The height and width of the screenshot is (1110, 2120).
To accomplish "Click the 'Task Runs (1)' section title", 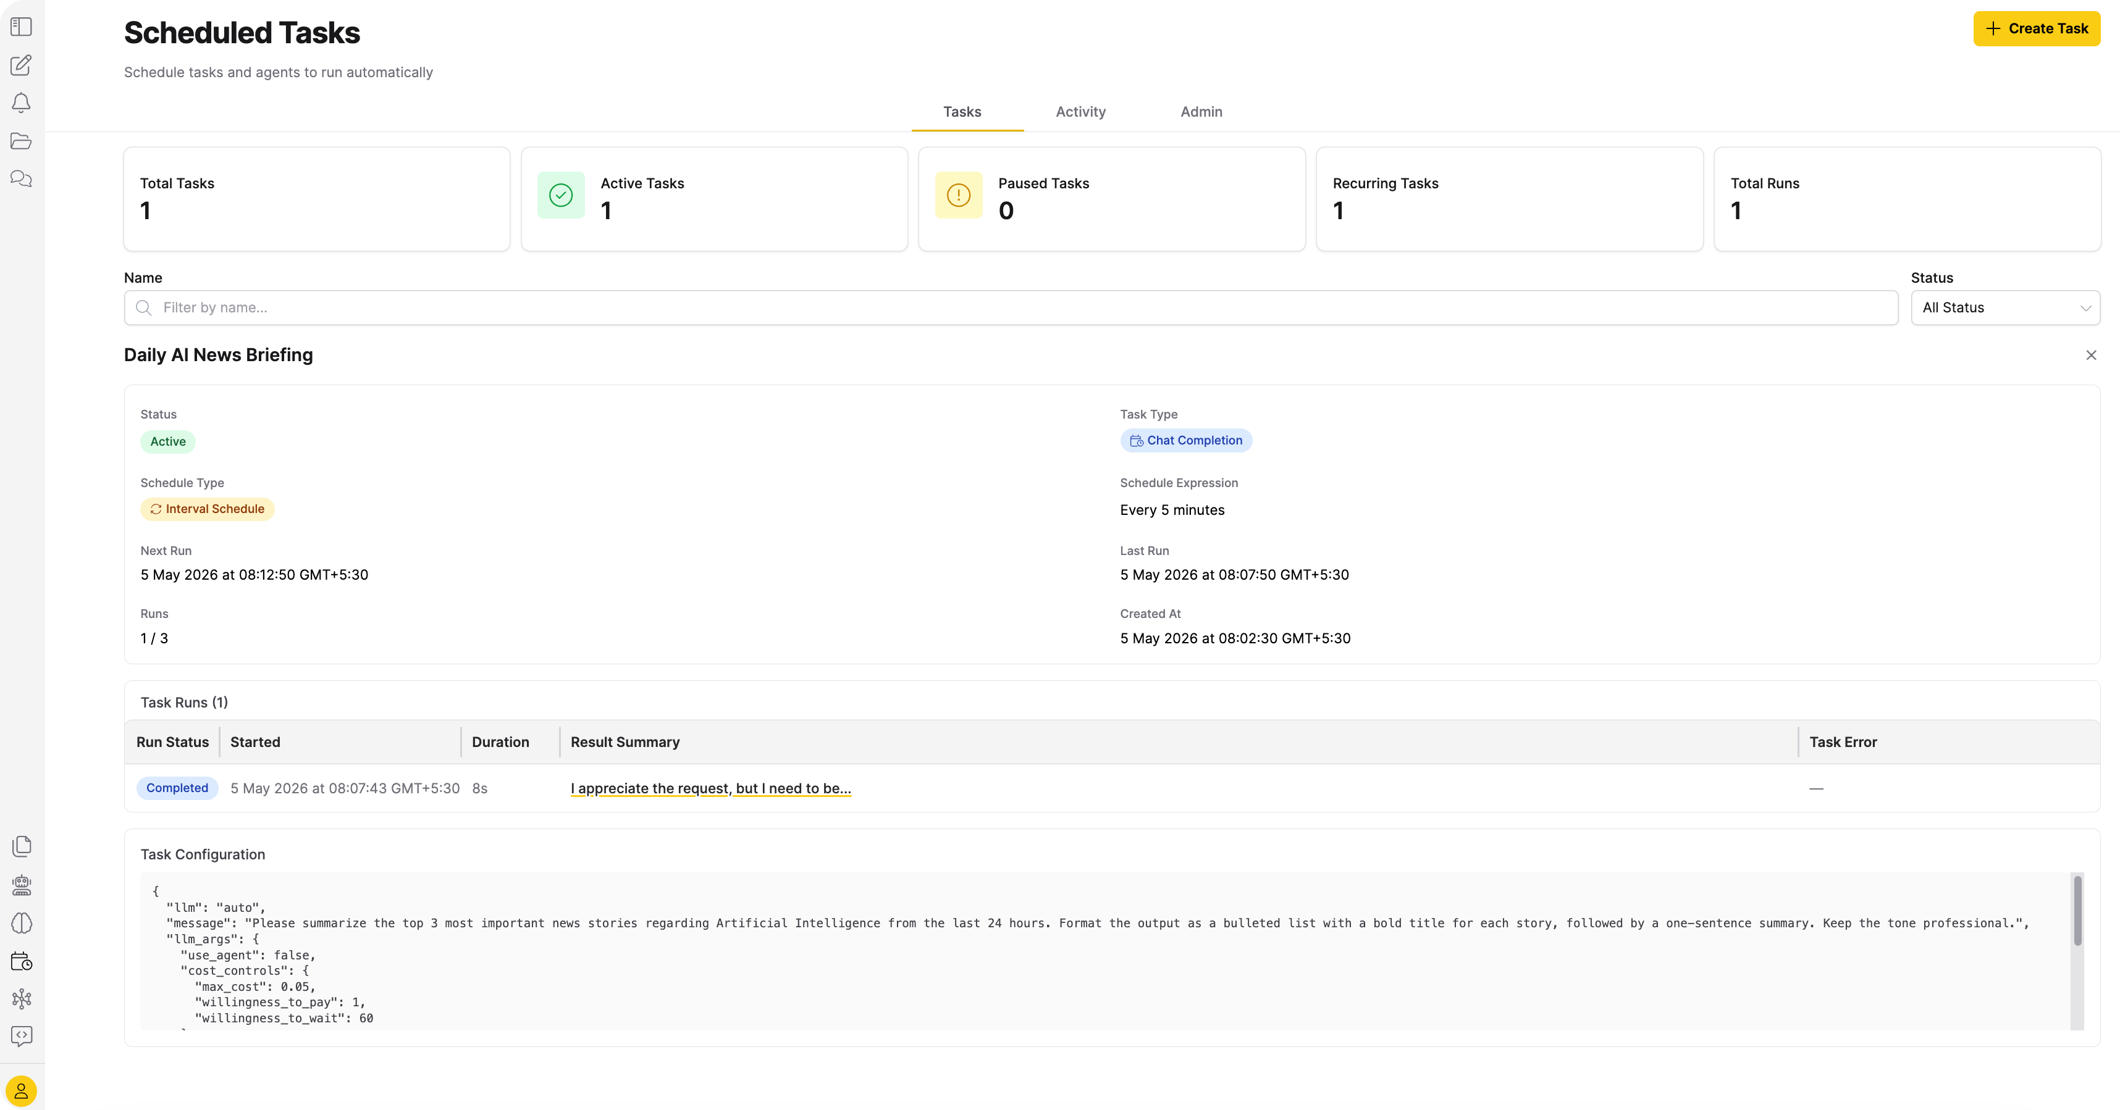I will coord(184,703).
